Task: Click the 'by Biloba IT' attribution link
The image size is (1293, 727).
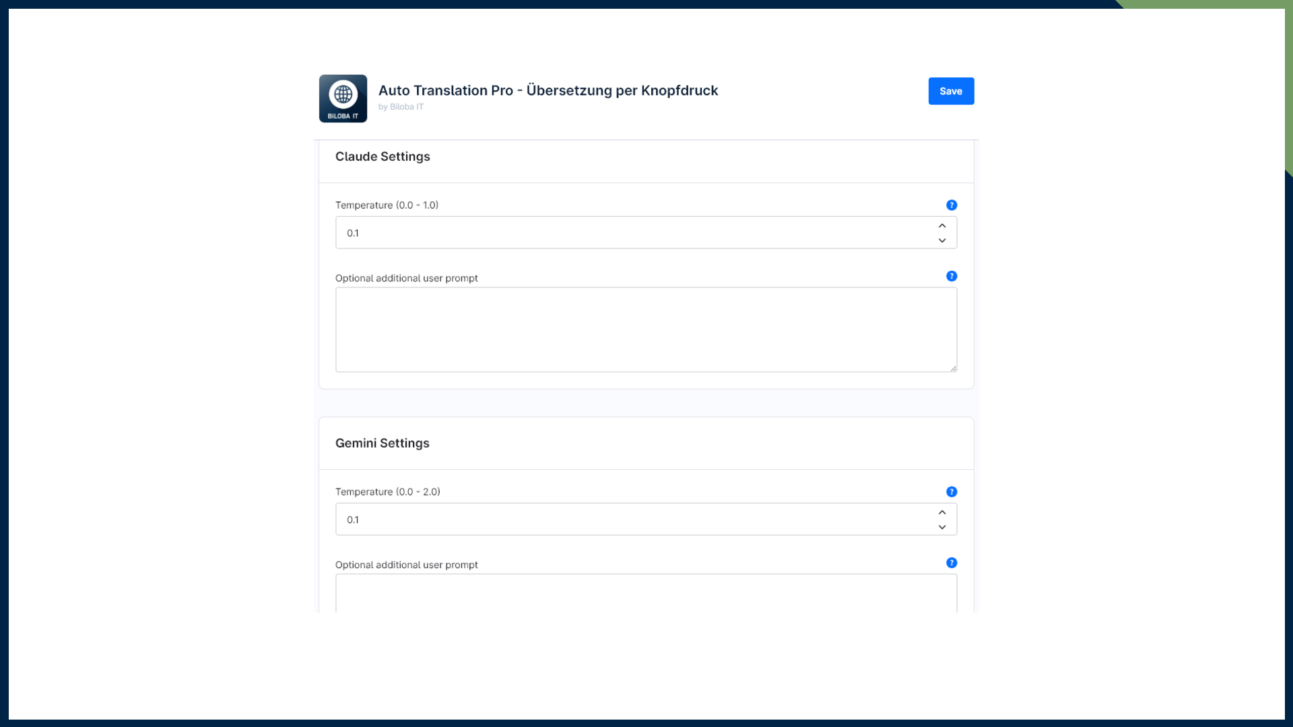Action: 401,106
